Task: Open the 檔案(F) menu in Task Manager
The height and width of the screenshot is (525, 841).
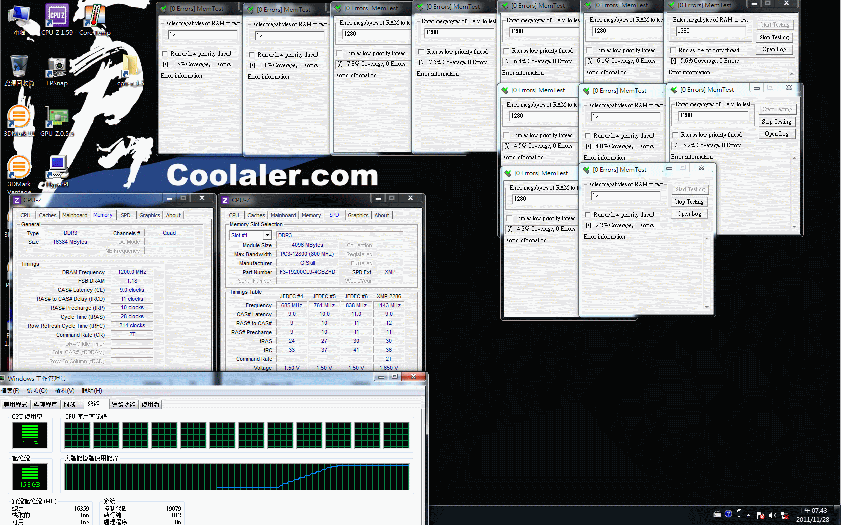Action: 10,391
